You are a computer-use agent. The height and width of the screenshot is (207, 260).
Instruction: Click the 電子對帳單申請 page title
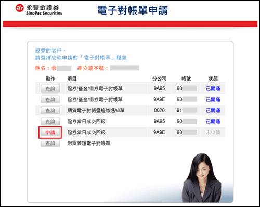(x=133, y=10)
